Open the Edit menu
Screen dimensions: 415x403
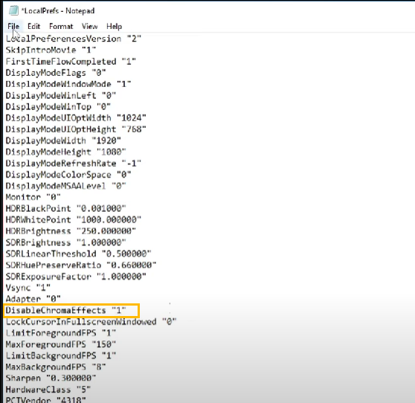pos(34,27)
